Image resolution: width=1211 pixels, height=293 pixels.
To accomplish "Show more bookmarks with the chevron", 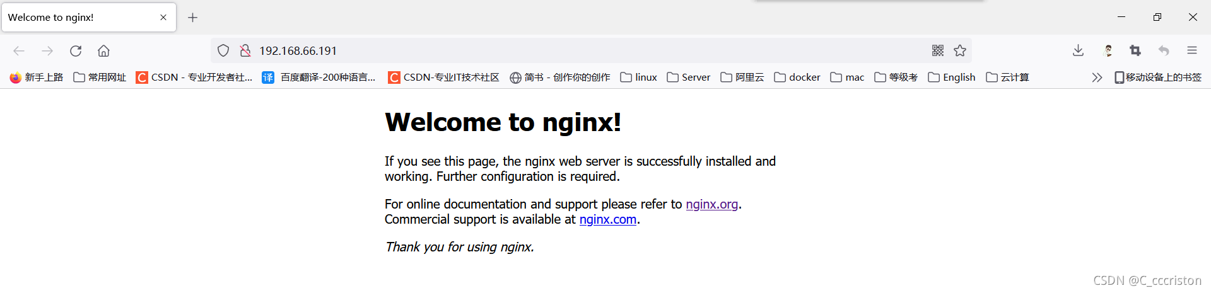I will click(x=1097, y=78).
